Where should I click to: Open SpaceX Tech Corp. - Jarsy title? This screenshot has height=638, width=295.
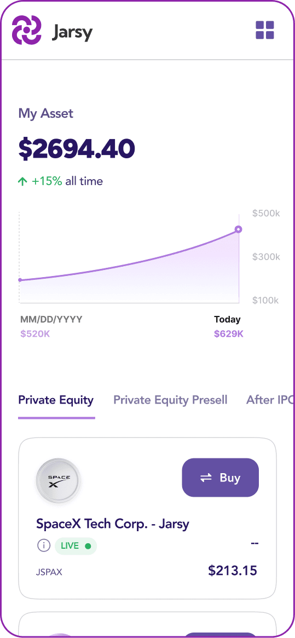click(113, 524)
